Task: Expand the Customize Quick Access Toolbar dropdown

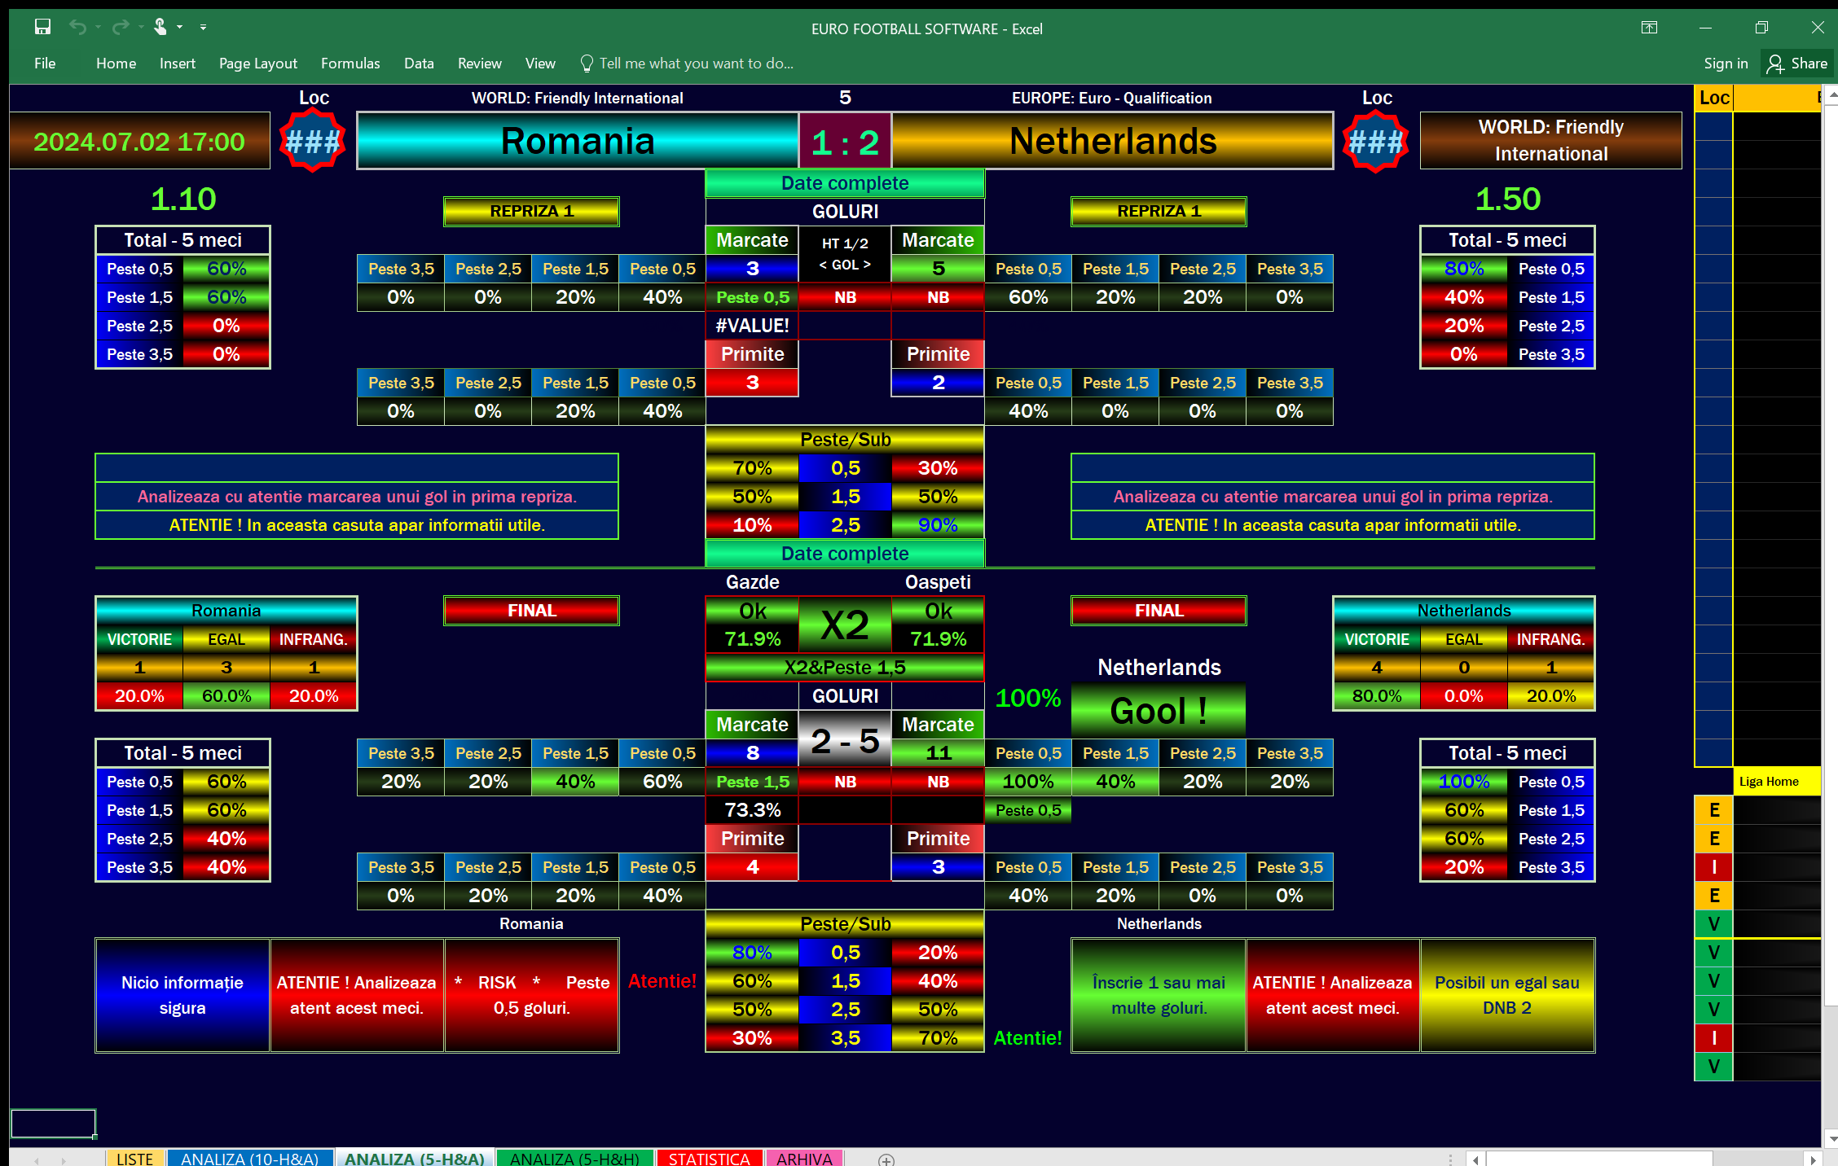Action: [x=203, y=27]
